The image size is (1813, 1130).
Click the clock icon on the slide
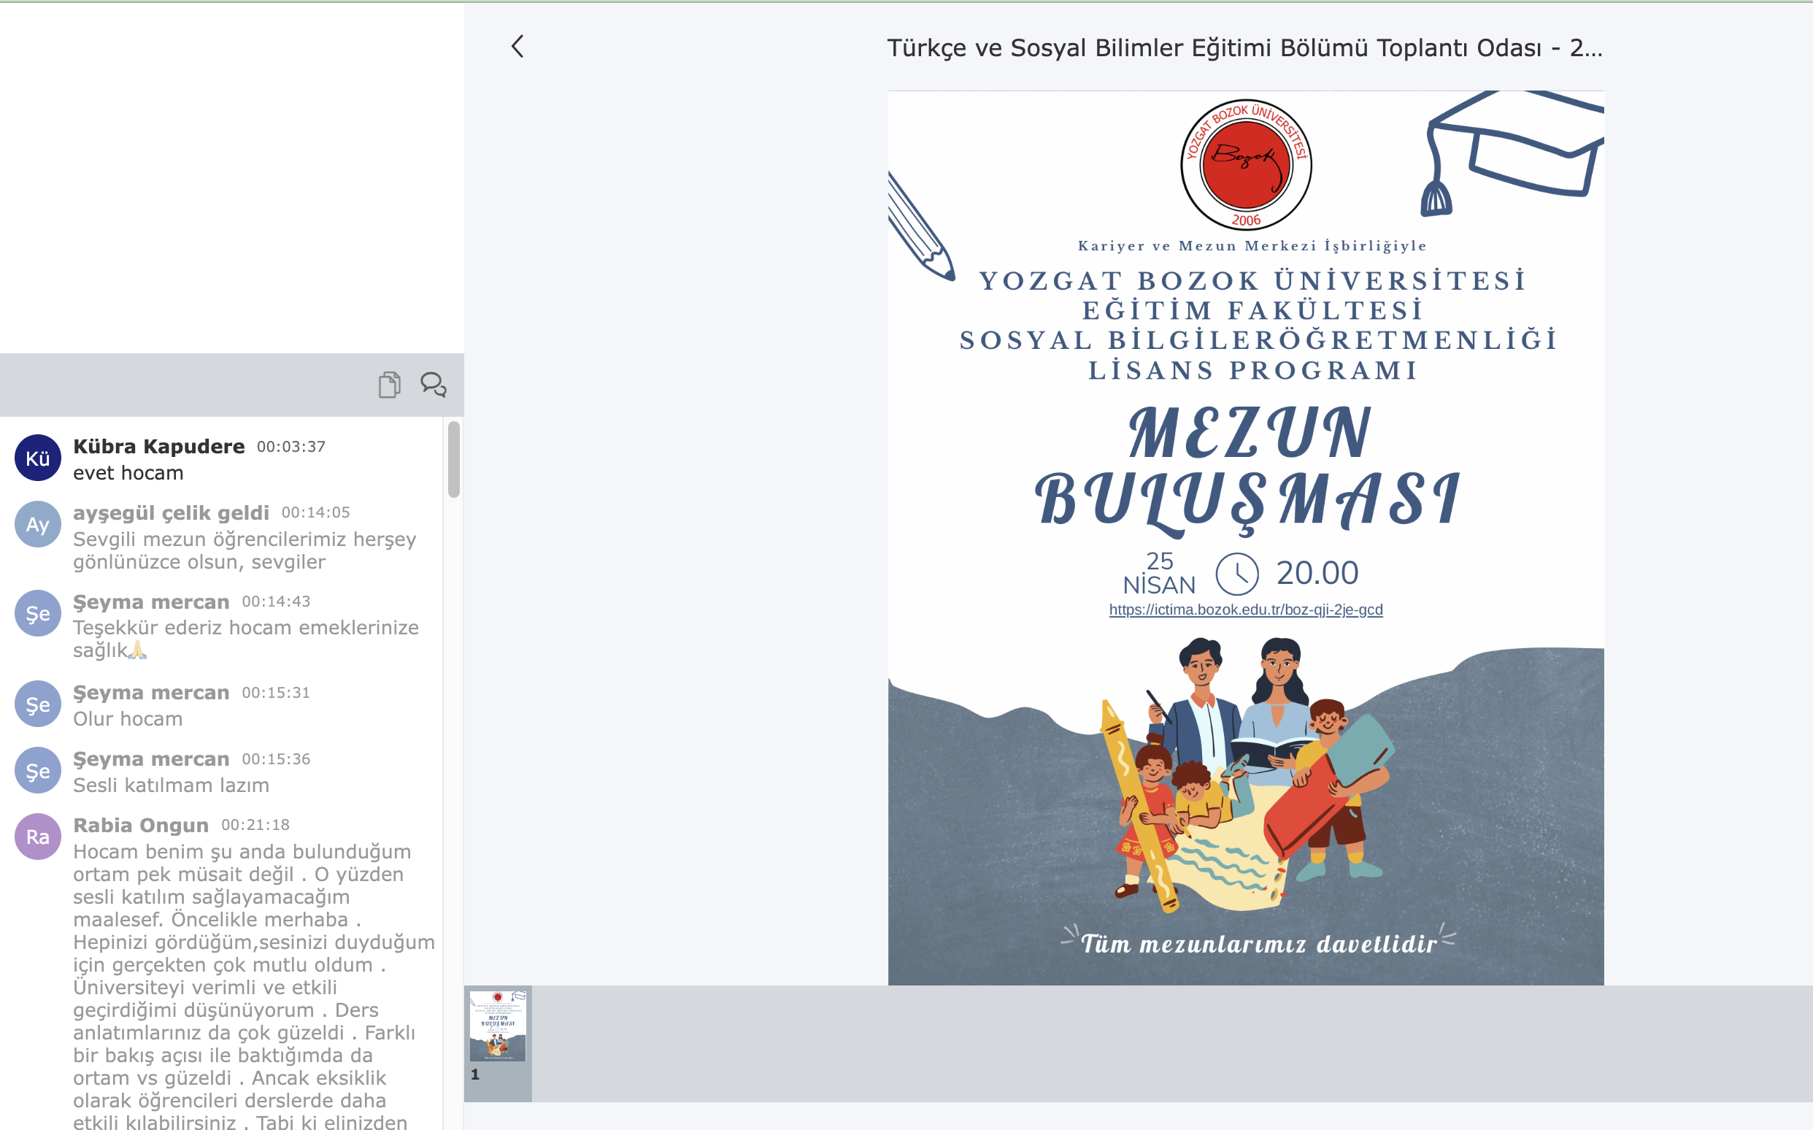1236,574
